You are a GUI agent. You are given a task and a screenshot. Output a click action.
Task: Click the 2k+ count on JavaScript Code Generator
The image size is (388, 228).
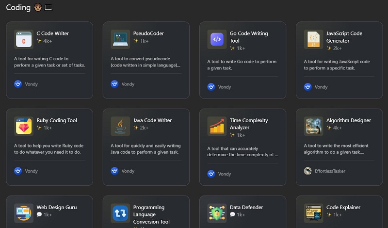tap(337, 49)
